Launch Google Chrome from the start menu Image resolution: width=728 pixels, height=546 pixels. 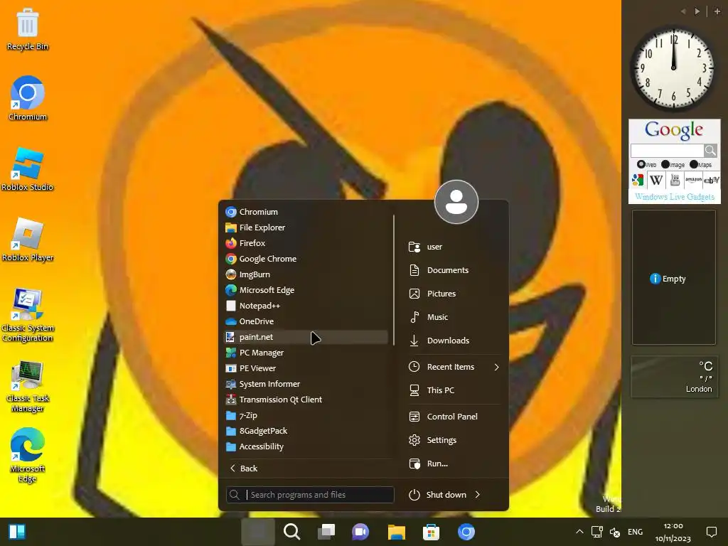(306, 259)
